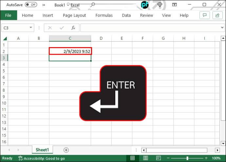Switch to the Review tab
The width and height of the screenshot is (226, 162).
tap(147, 15)
